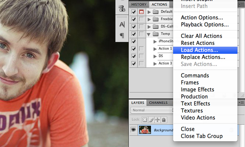245x147 pixels.
Task: Click the lock all padlock icon
Action: (164, 120)
